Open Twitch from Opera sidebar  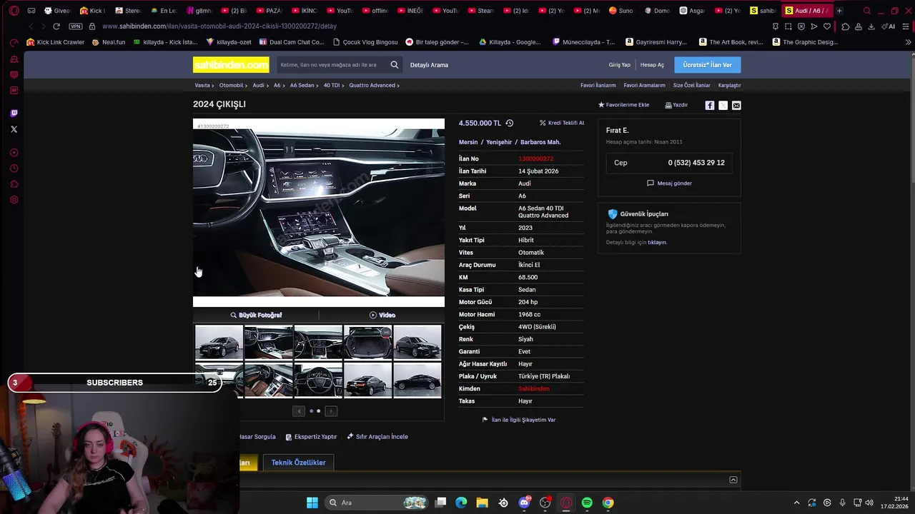click(x=14, y=114)
